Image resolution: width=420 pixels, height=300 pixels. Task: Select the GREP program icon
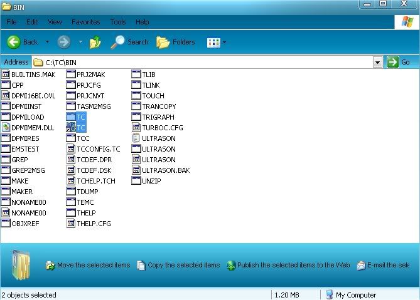(x=6, y=160)
